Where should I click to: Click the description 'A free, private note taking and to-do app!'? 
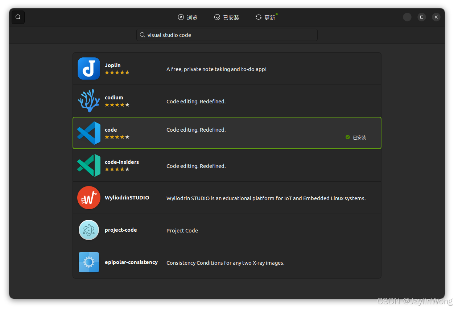[216, 69]
